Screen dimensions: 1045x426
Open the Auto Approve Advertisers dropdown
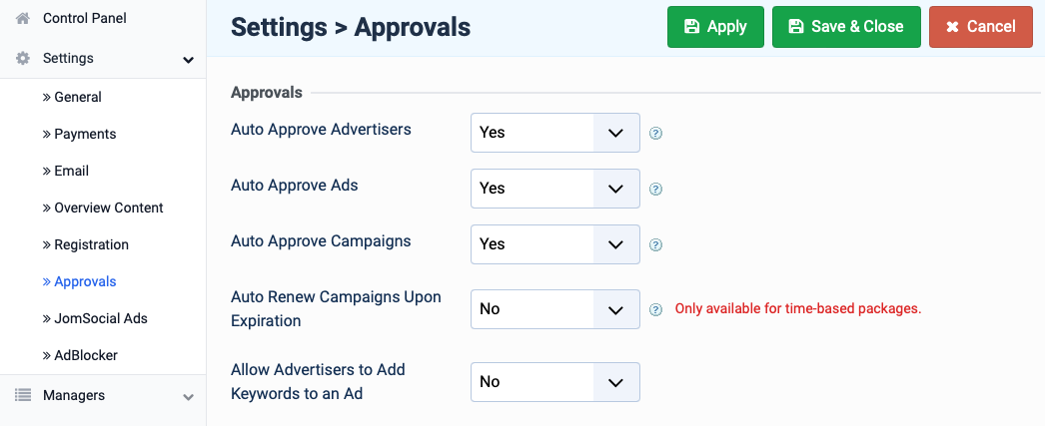tap(555, 133)
